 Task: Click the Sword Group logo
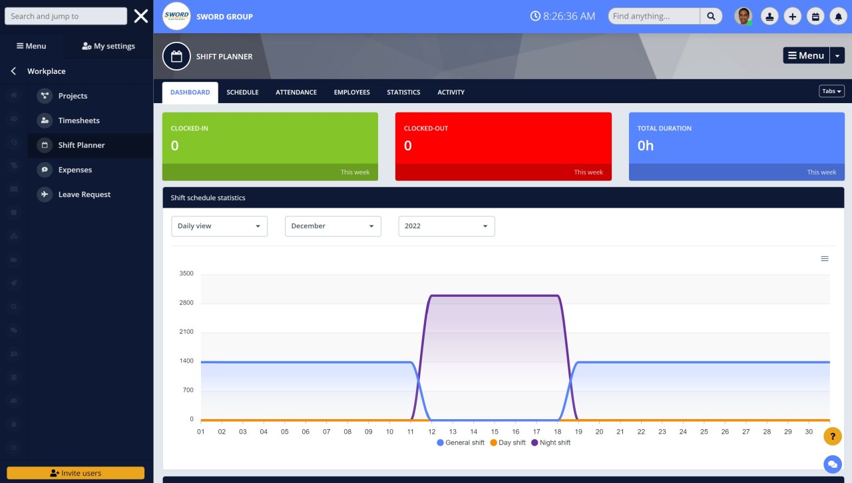click(x=176, y=16)
